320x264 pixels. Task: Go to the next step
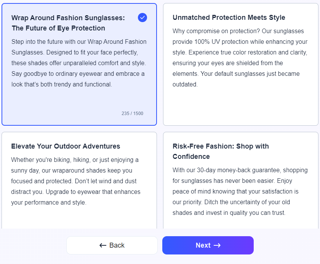(x=208, y=245)
